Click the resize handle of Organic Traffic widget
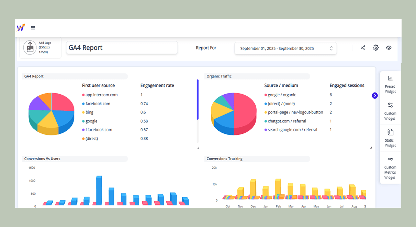The height and width of the screenshot is (227, 416). [x=371, y=147]
